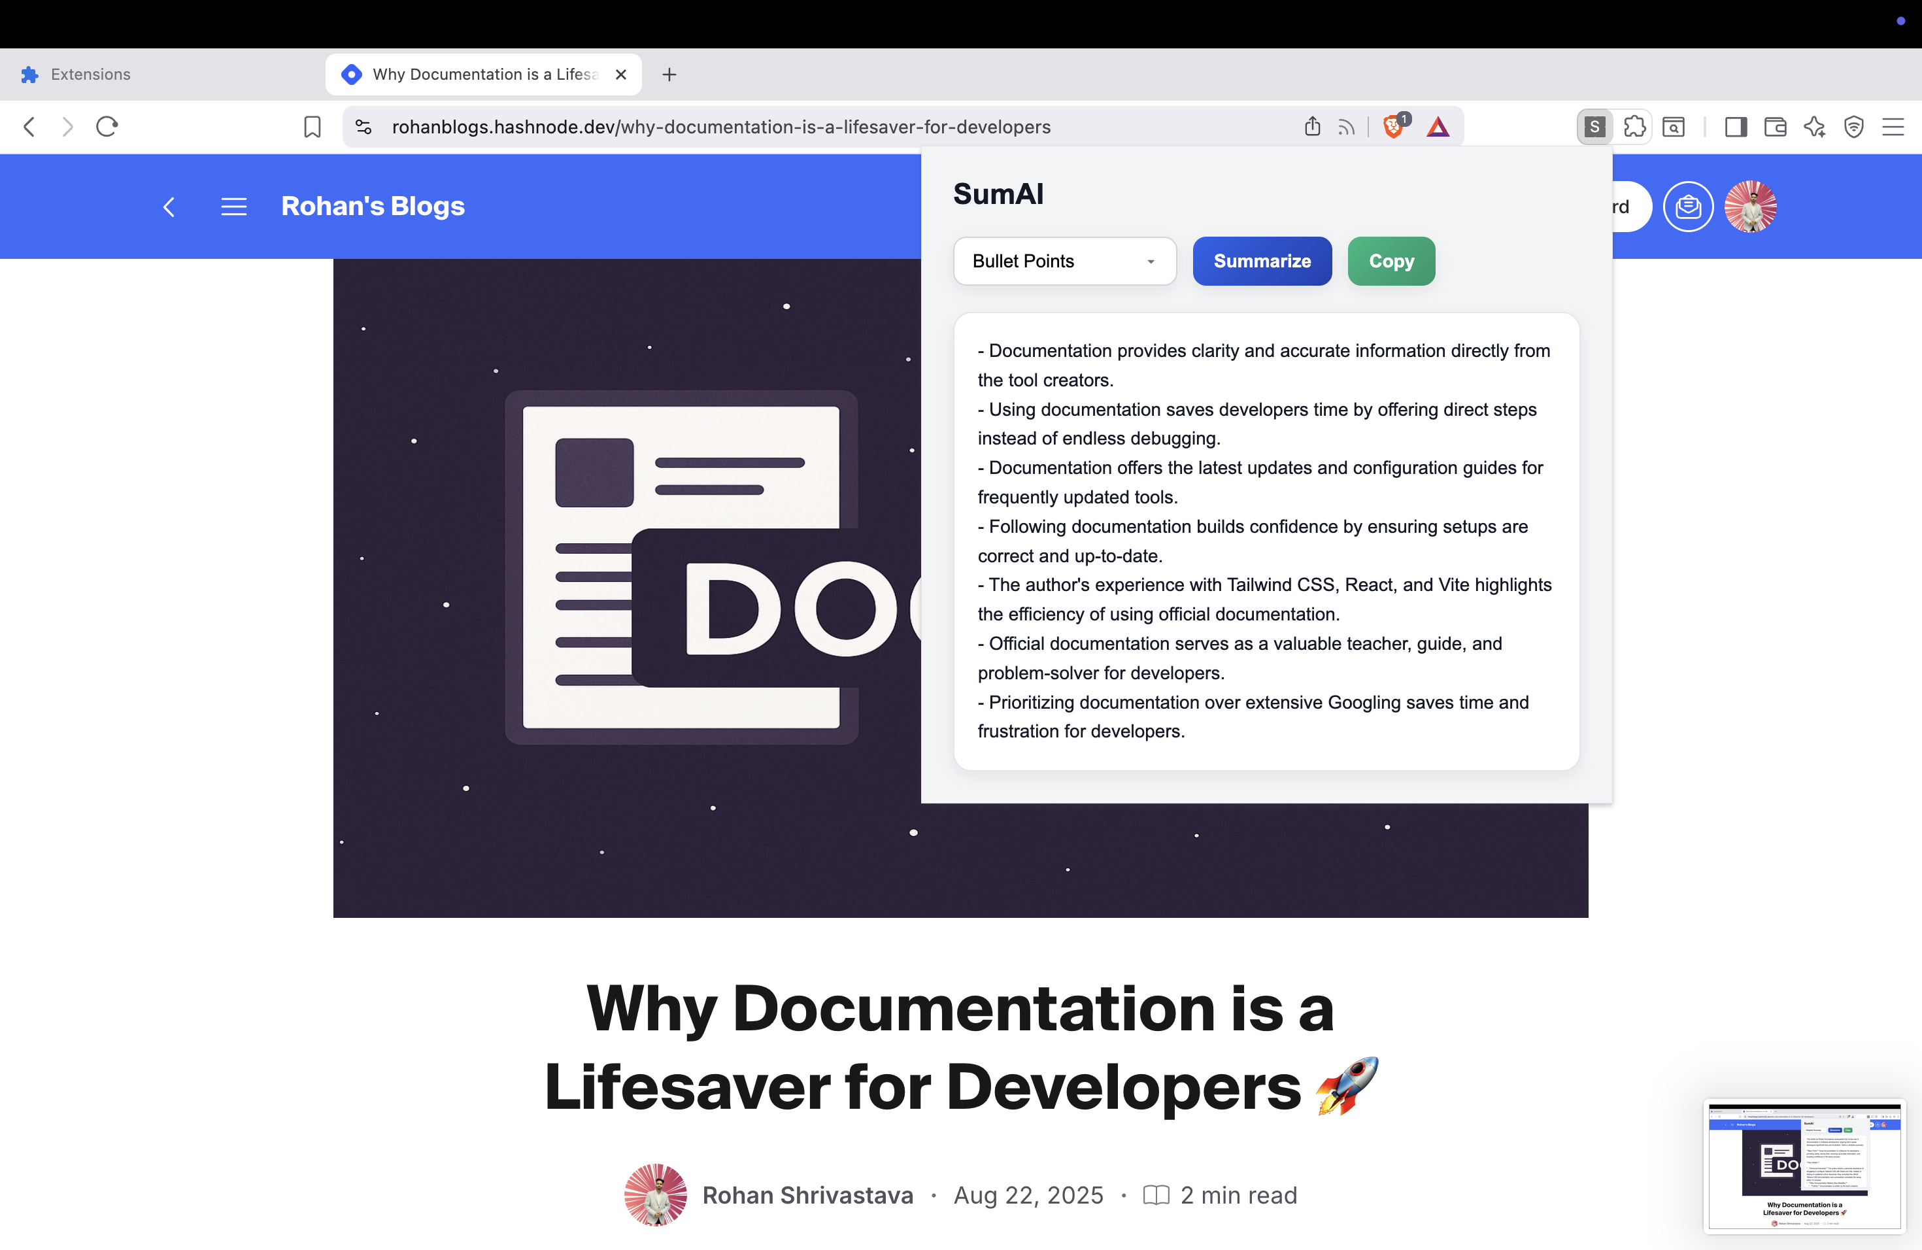Click the SumAI extension icon
The image size is (1922, 1250).
pyautogui.click(x=1594, y=127)
